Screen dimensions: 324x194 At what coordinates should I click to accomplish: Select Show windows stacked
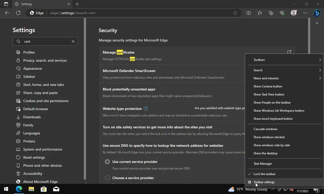284,137
